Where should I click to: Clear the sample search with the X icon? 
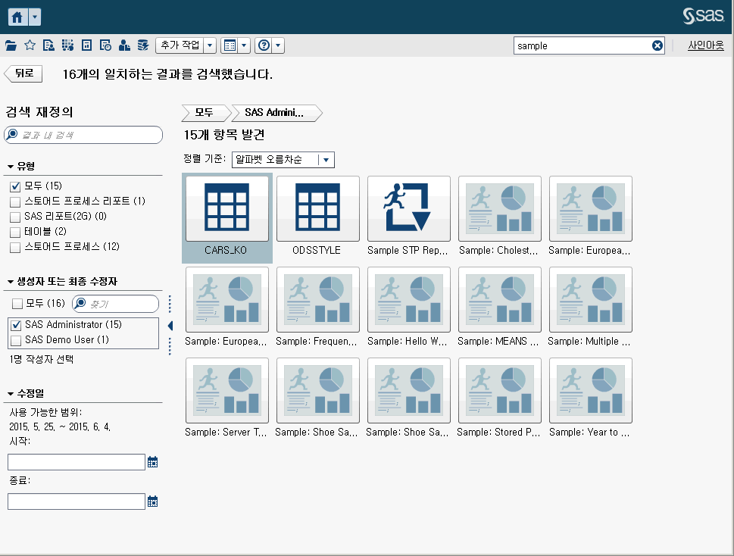[657, 45]
